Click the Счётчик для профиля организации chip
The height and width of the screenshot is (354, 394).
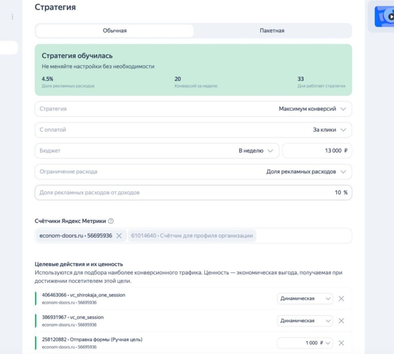tap(192, 236)
